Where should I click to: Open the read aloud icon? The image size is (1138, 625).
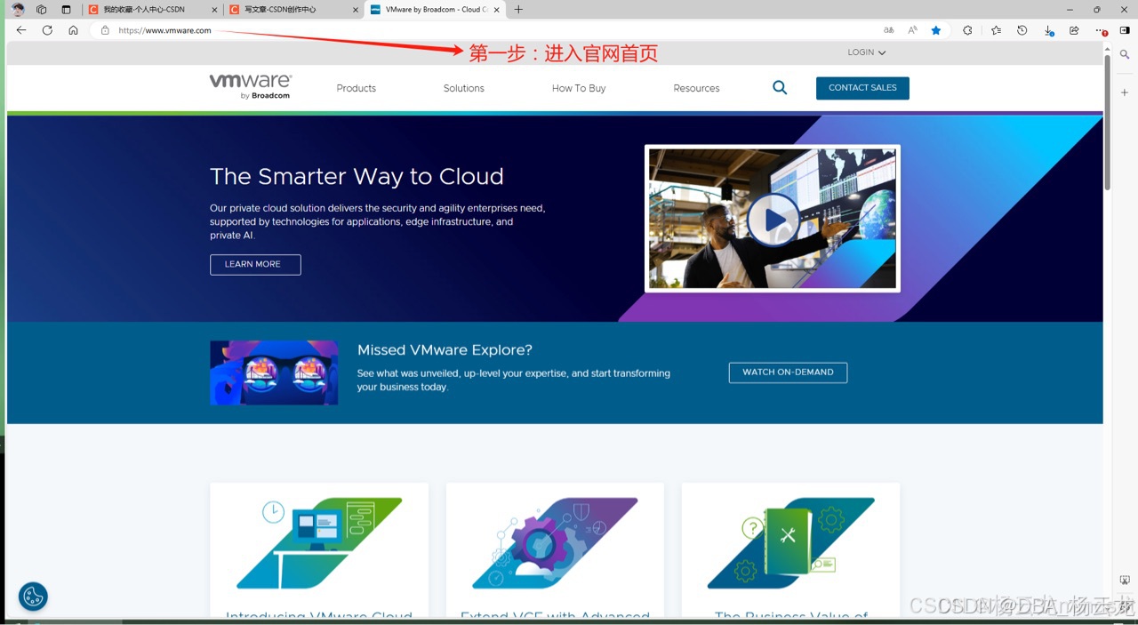coord(912,30)
